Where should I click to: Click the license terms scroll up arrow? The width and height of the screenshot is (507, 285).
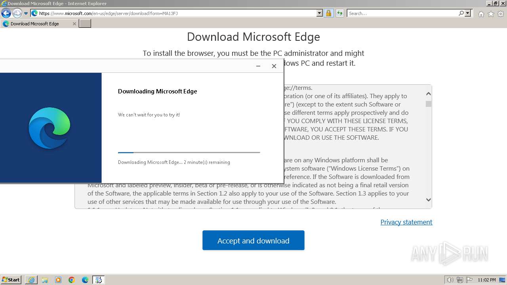[428, 94]
